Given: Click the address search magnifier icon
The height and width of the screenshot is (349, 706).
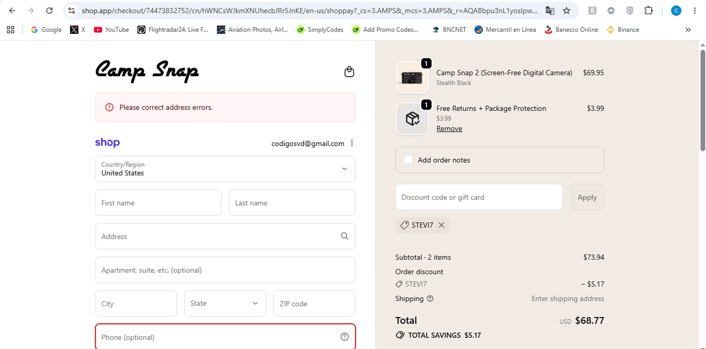Looking at the screenshot, I should tap(345, 236).
